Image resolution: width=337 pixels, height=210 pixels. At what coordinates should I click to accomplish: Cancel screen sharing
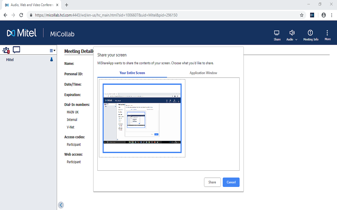click(x=231, y=182)
